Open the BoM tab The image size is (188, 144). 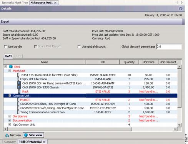point(8,56)
